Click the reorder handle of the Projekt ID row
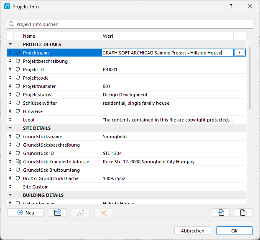The height and width of the screenshot is (240, 260). 10,69
